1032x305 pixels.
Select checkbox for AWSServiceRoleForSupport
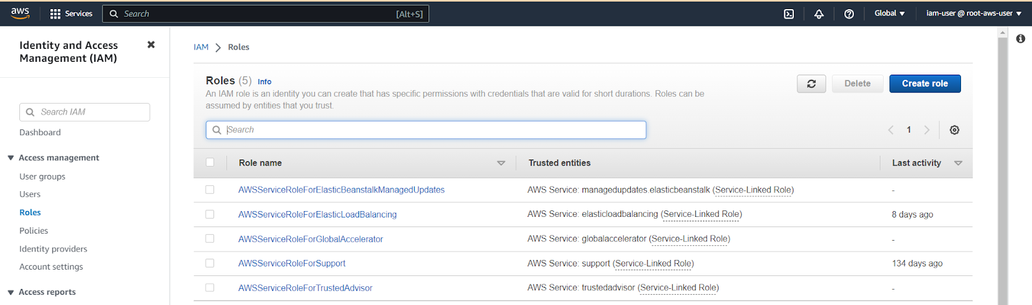(x=210, y=263)
